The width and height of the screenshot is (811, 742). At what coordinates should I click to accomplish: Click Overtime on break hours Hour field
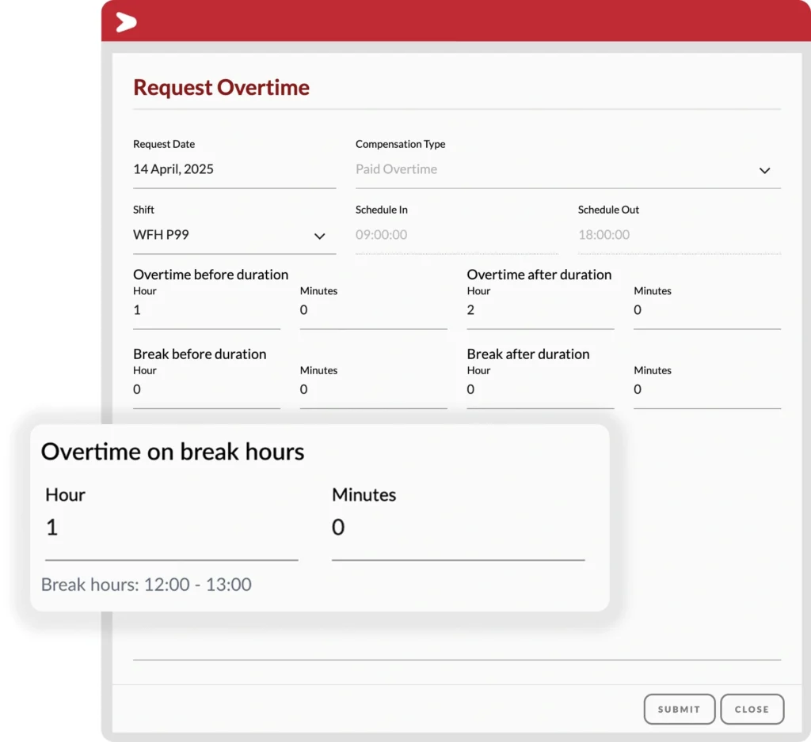pyautogui.click(x=171, y=528)
